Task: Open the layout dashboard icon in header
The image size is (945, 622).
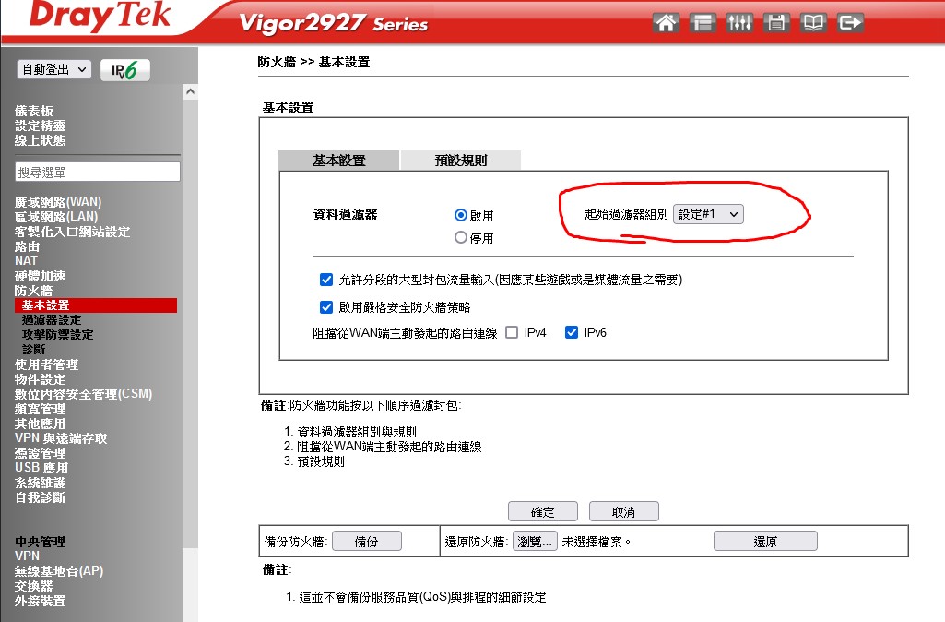Action: tap(703, 23)
